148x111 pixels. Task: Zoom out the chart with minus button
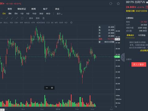(x=47, y=88)
